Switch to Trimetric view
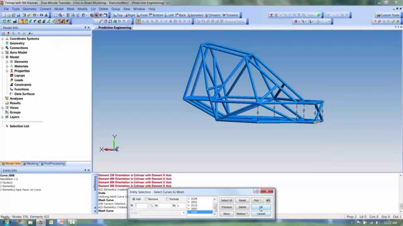The width and height of the screenshot is (403, 226). coord(230,15)
